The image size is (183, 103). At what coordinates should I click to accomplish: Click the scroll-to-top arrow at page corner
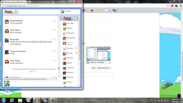pos(179,96)
